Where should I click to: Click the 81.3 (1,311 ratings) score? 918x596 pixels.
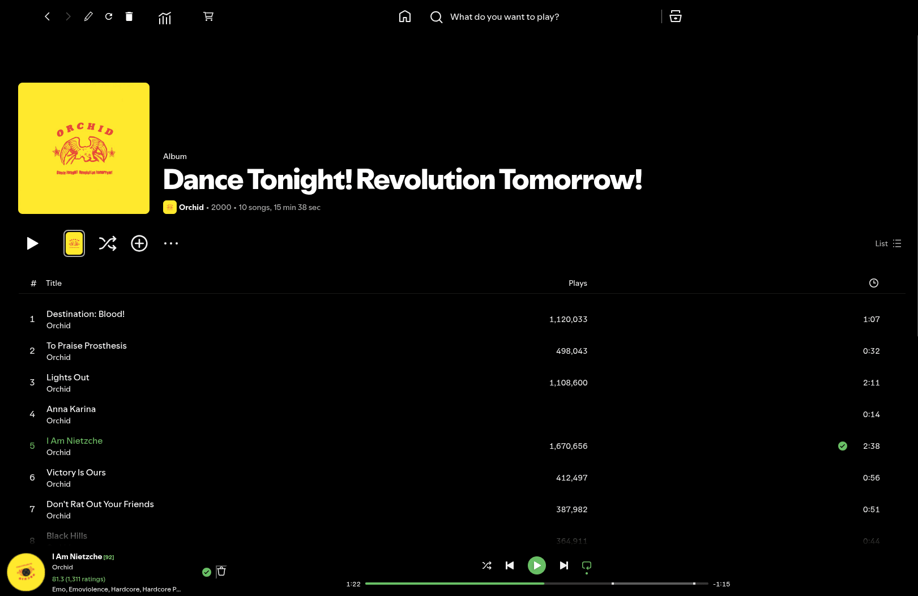point(79,579)
